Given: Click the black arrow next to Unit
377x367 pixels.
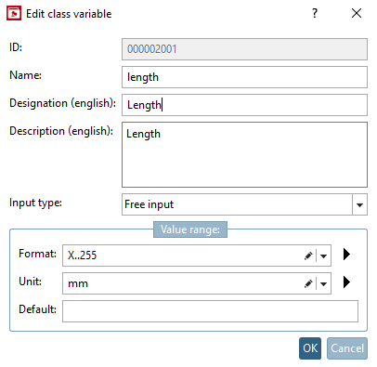Looking at the screenshot, I should coord(346,282).
